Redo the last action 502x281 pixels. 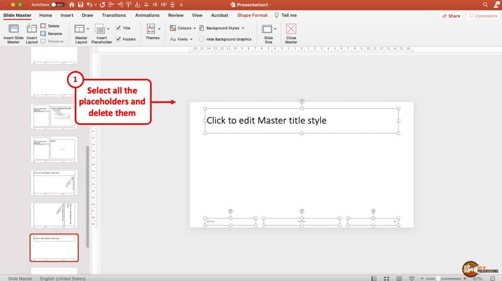tap(102, 5)
